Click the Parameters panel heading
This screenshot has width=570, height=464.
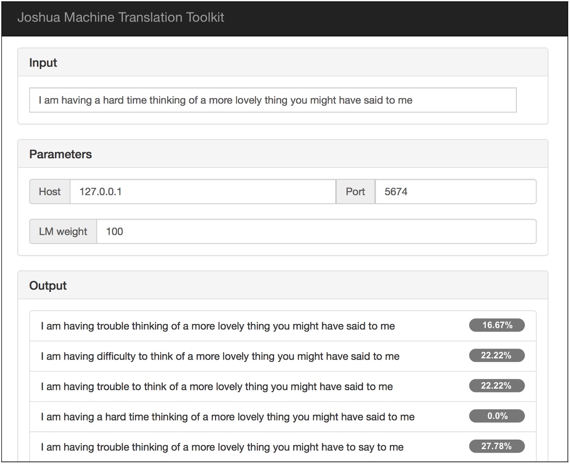tap(60, 154)
